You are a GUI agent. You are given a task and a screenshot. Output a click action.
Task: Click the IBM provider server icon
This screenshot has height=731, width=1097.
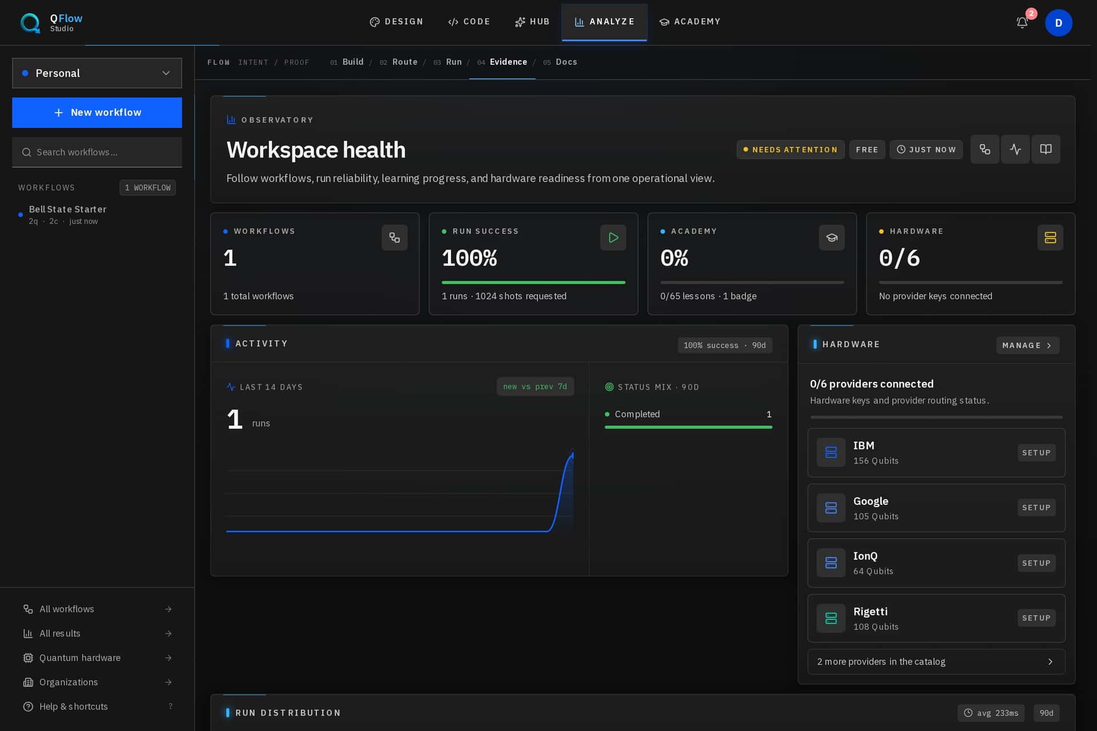(831, 452)
